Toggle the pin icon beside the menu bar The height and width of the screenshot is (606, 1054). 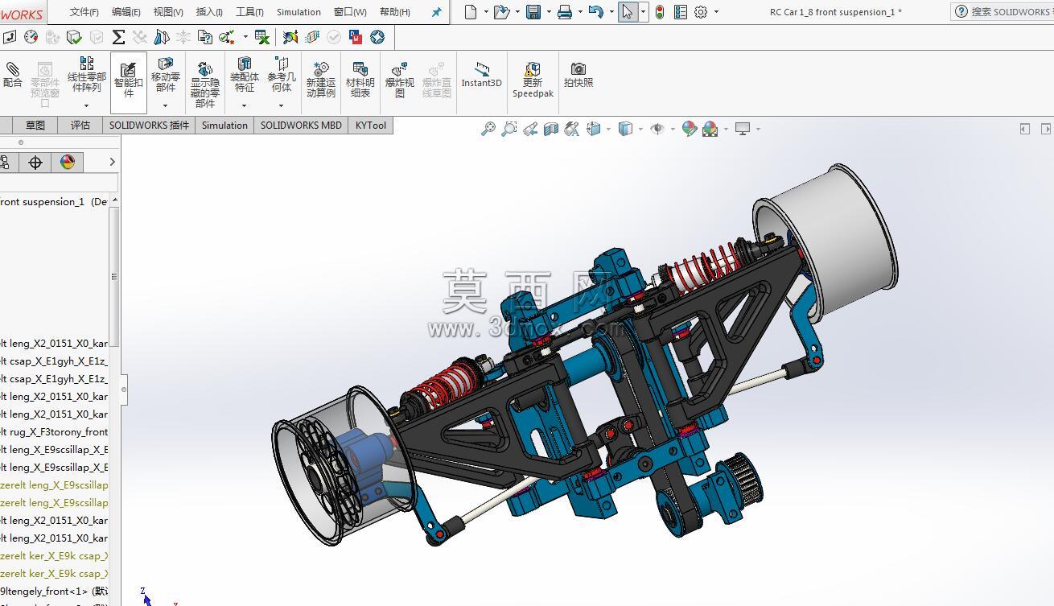tap(436, 12)
